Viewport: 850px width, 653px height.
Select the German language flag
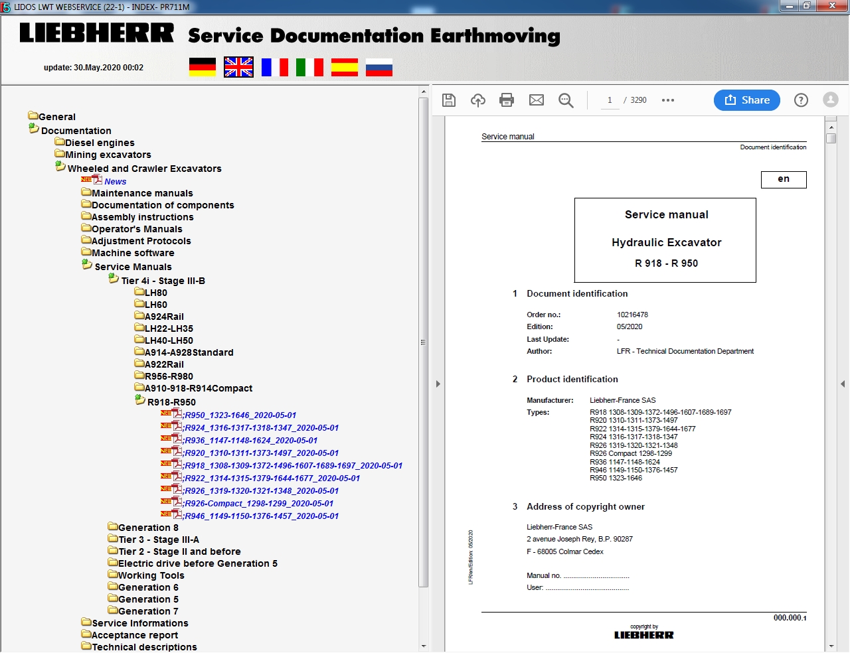[x=203, y=67]
